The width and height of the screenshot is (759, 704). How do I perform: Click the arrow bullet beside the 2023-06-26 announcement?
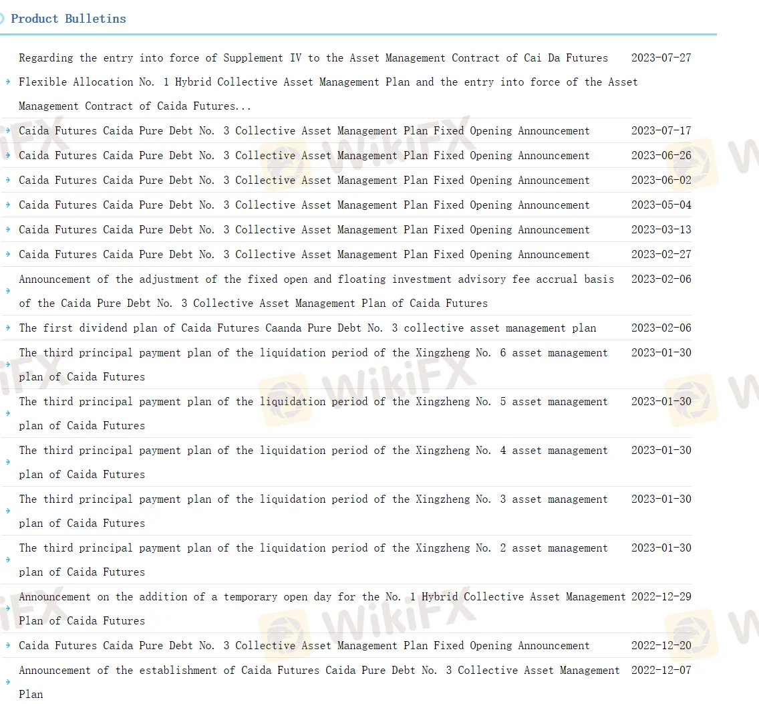tap(8, 155)
